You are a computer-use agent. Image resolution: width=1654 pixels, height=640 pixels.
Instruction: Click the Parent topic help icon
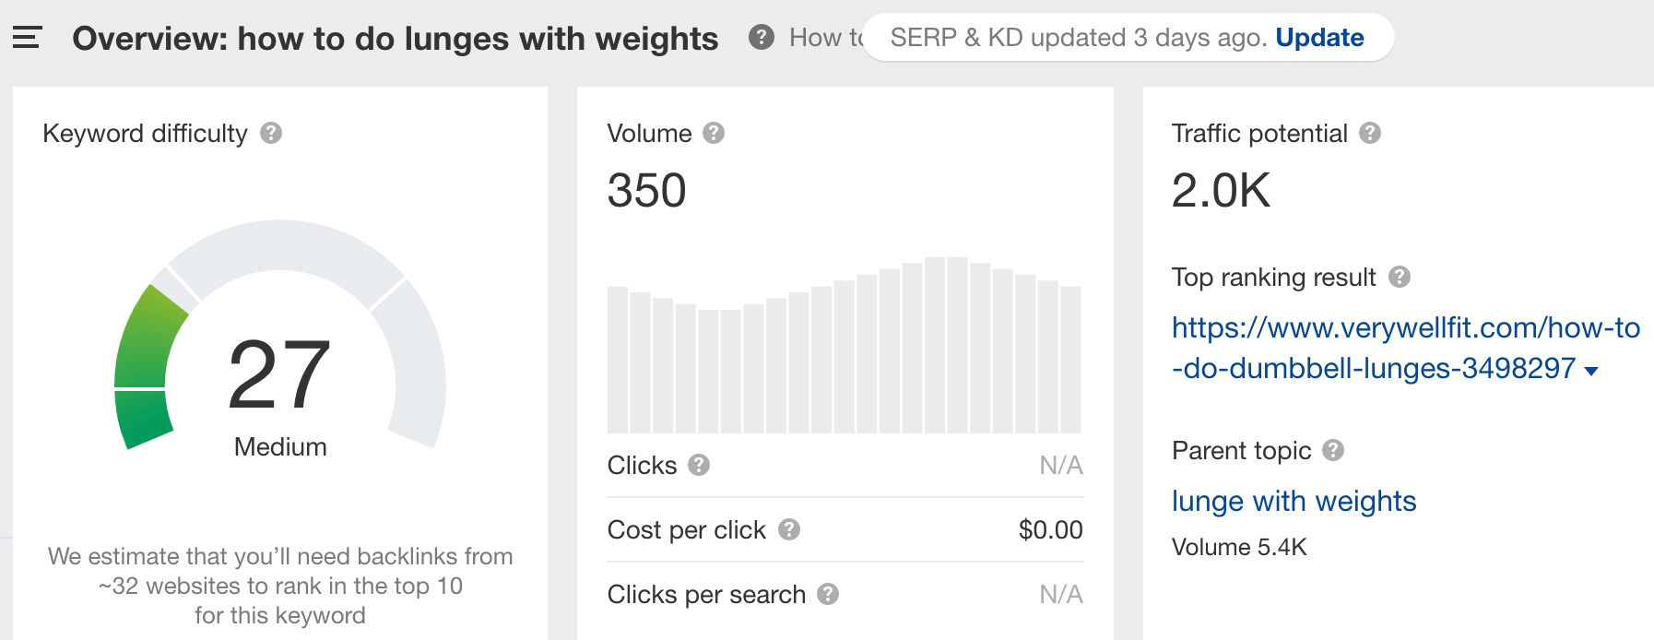tap(1331, 451)
